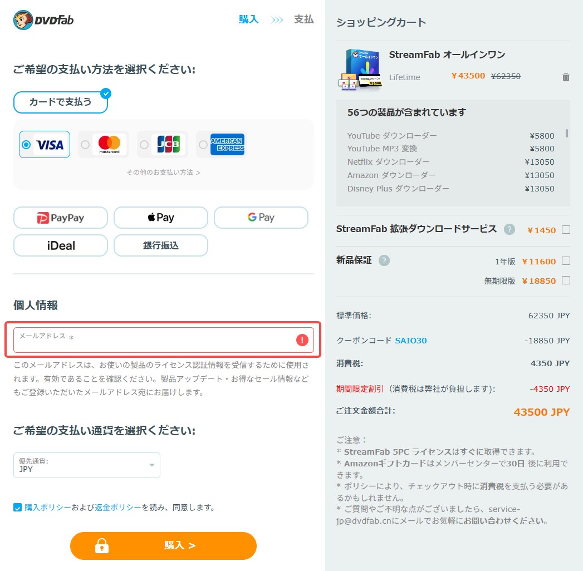Click the orange 購入 > button

(163, 546)
